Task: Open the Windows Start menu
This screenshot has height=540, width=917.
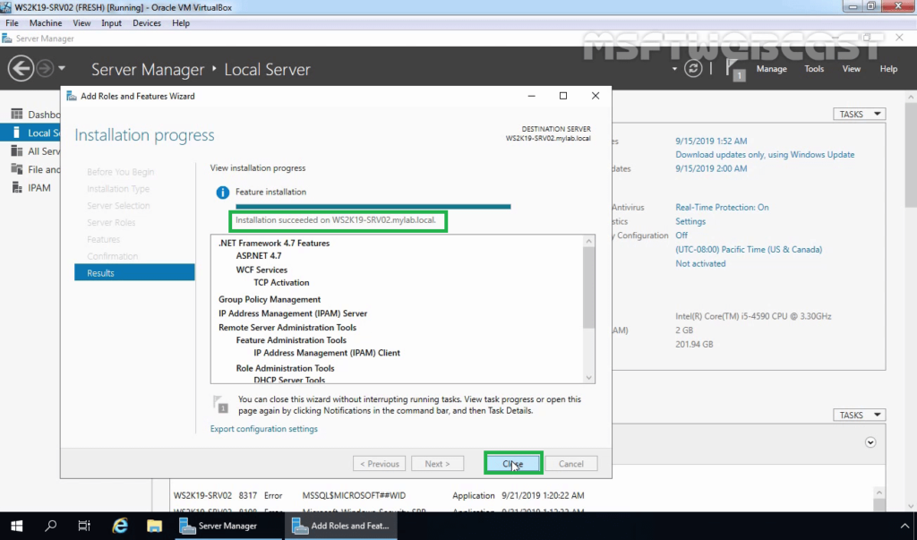Action: 16,526
